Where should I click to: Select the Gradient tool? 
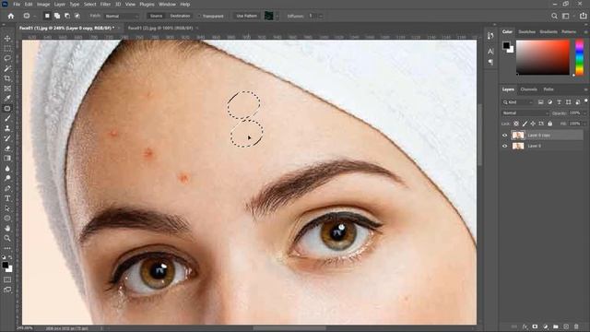[7, 158]
